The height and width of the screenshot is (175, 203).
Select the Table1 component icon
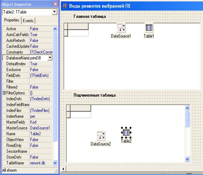[149, 28]
